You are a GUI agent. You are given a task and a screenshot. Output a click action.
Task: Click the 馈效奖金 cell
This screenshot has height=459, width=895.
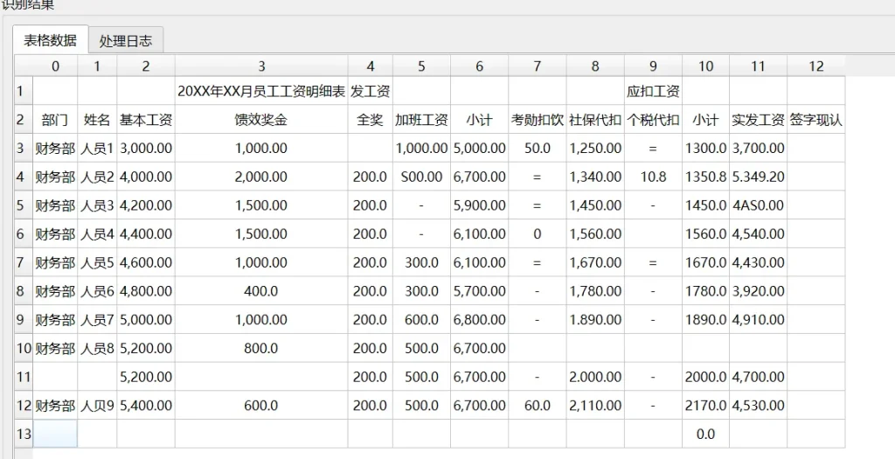(261, 120)
